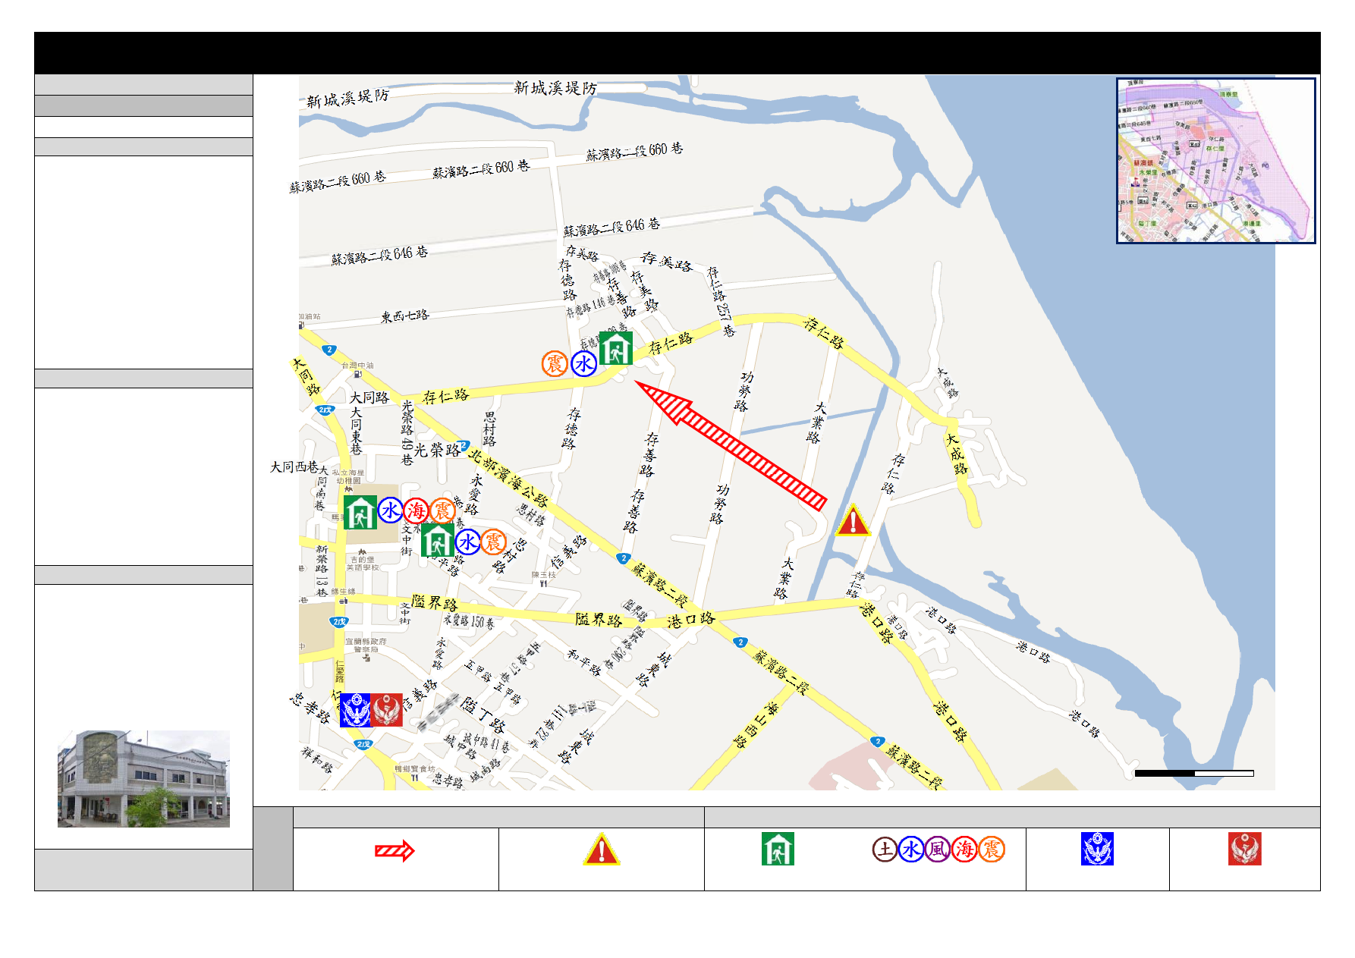Click the red 海 tsunami symbol on map
This screenshot has width=1355, height=958.
pyautogui.click(x=416, y=510)
